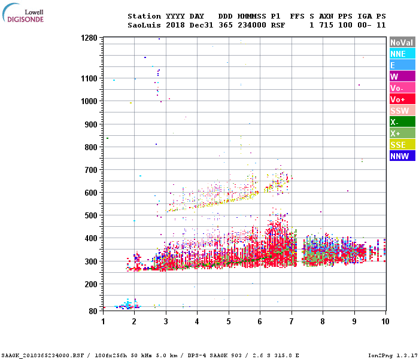Click x-axis frequency label 10

[x=385, y=321]
